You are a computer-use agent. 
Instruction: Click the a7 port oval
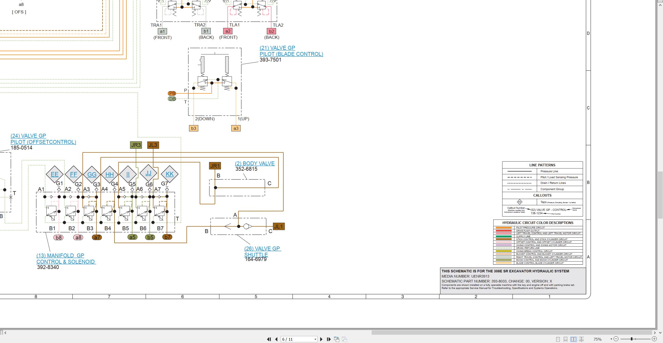coord(97,237)
